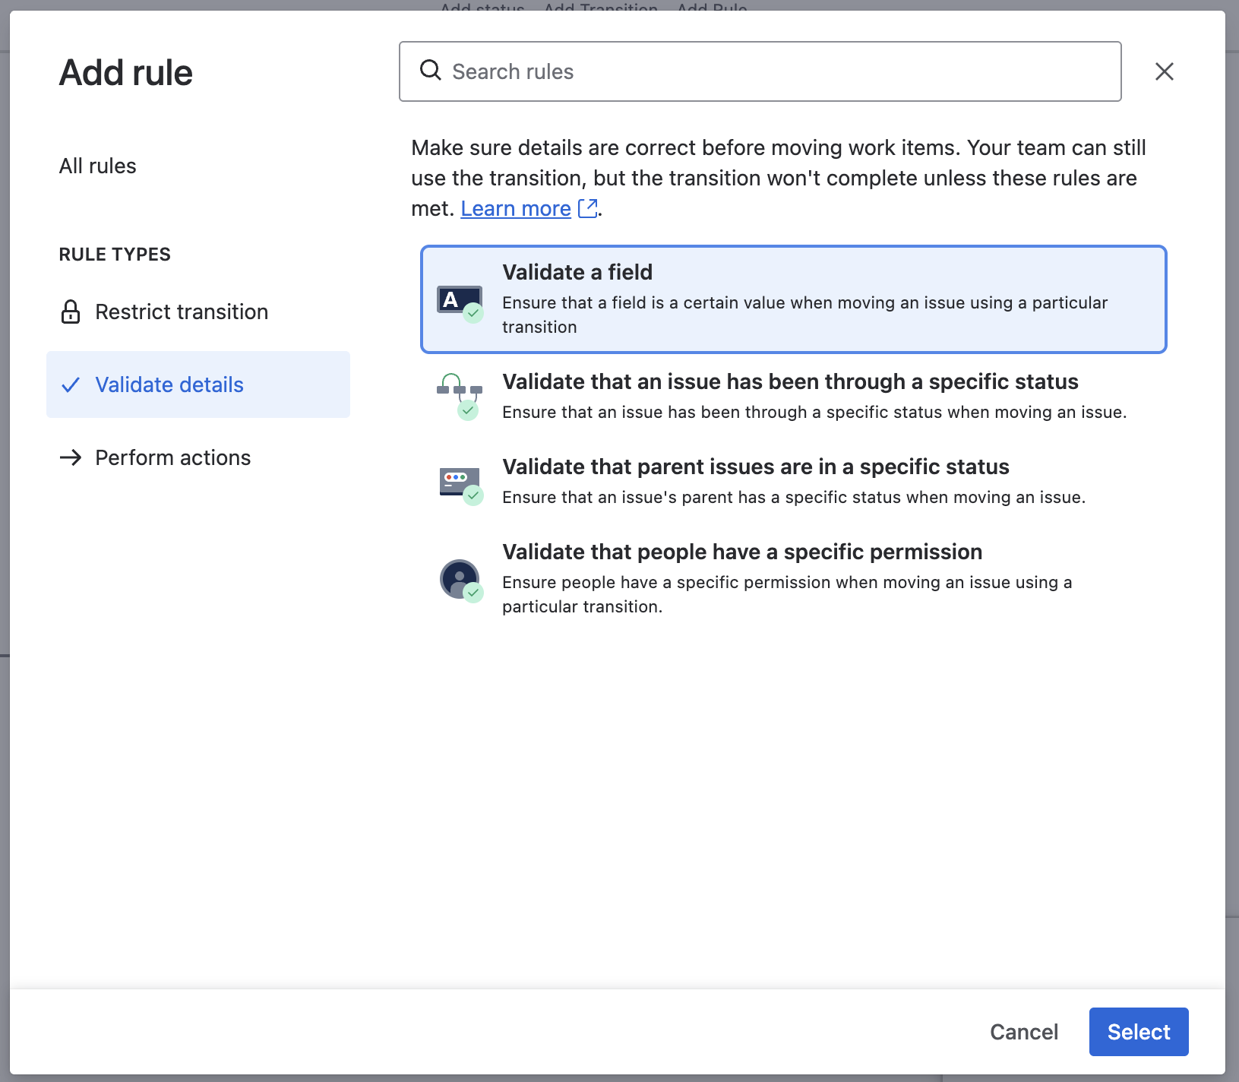Open the Restrict transition rule type
The image size is (1239, 1082).
click(x=181, y=312)
